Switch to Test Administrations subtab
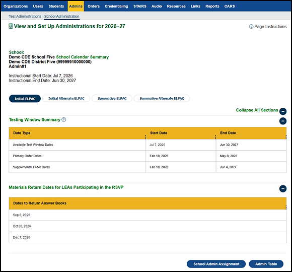Screen dimensions: 292x272 point(25,17)
